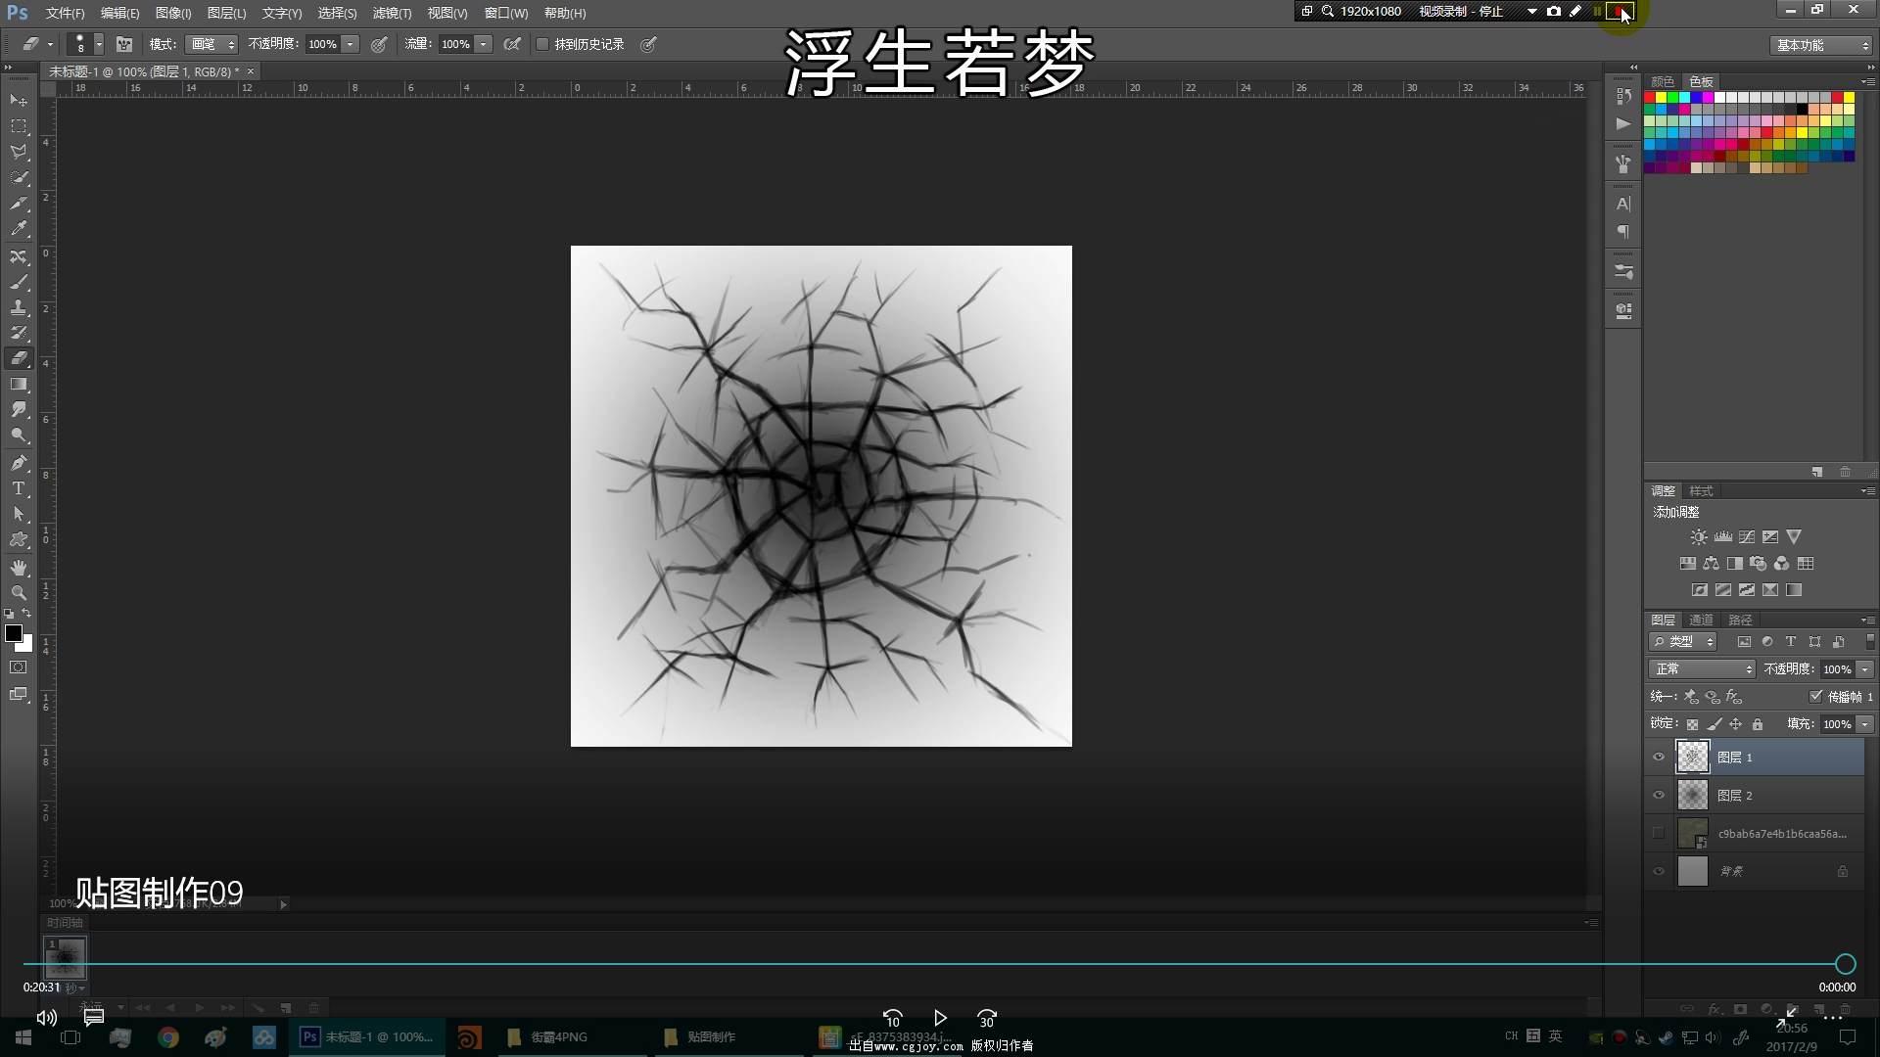Open the Windows Start button
The width and height of the screenshot is (1880, 1057).
pos(23,1037)
